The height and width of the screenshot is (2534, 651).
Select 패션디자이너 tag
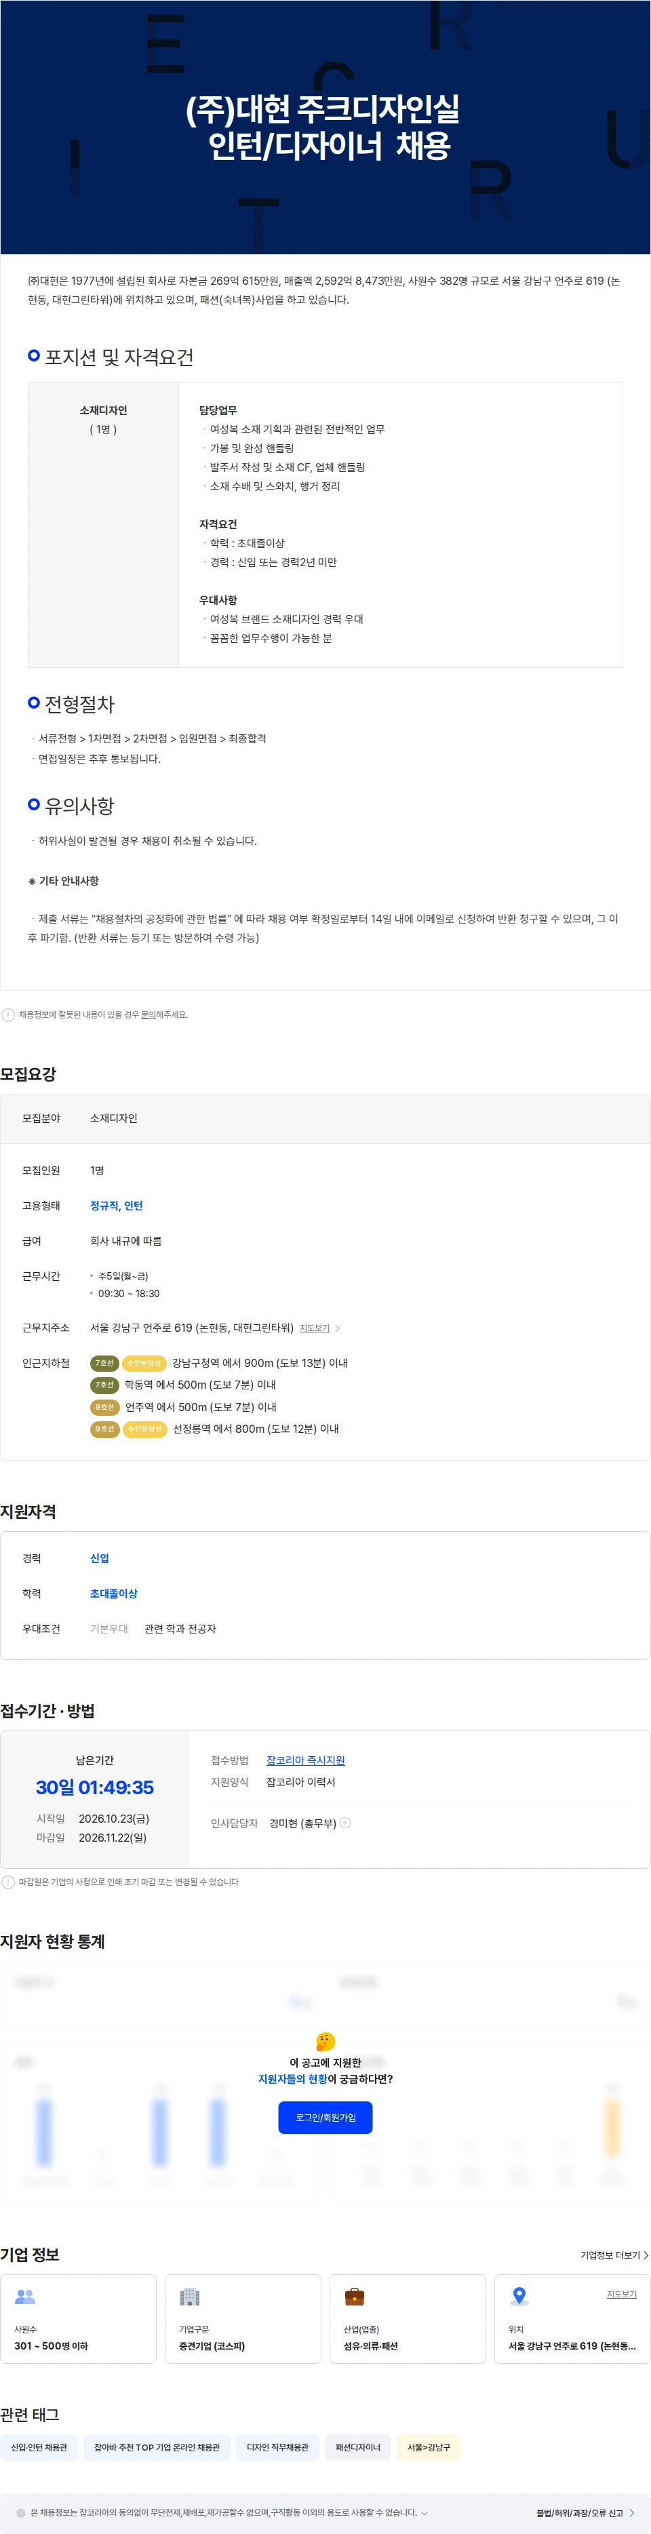[x=358, y=2447]
